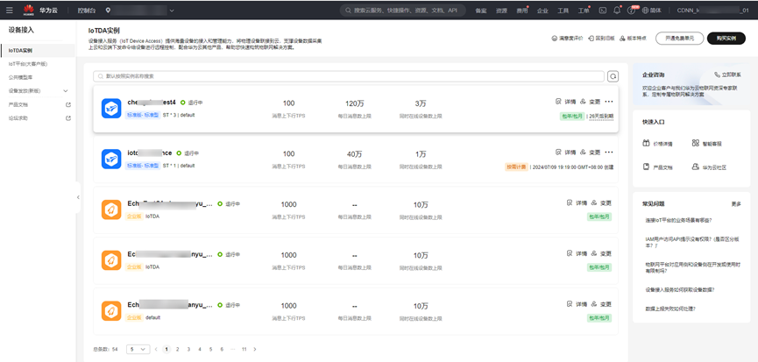This screenshot has height=362, width=758.
Task: Click 变更 for the 40万 instance
Action: 591,153
